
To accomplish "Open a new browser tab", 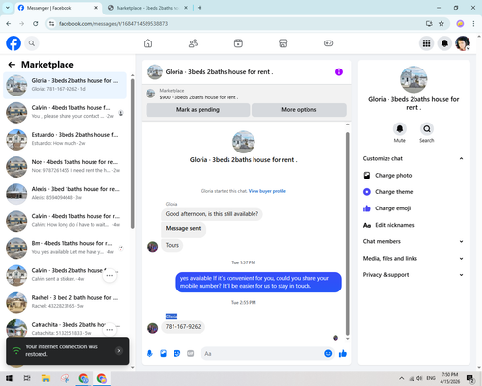I will click(x=200, y=8).
